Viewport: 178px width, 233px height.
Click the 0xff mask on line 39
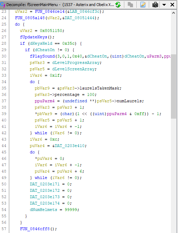tap(139, 114)
